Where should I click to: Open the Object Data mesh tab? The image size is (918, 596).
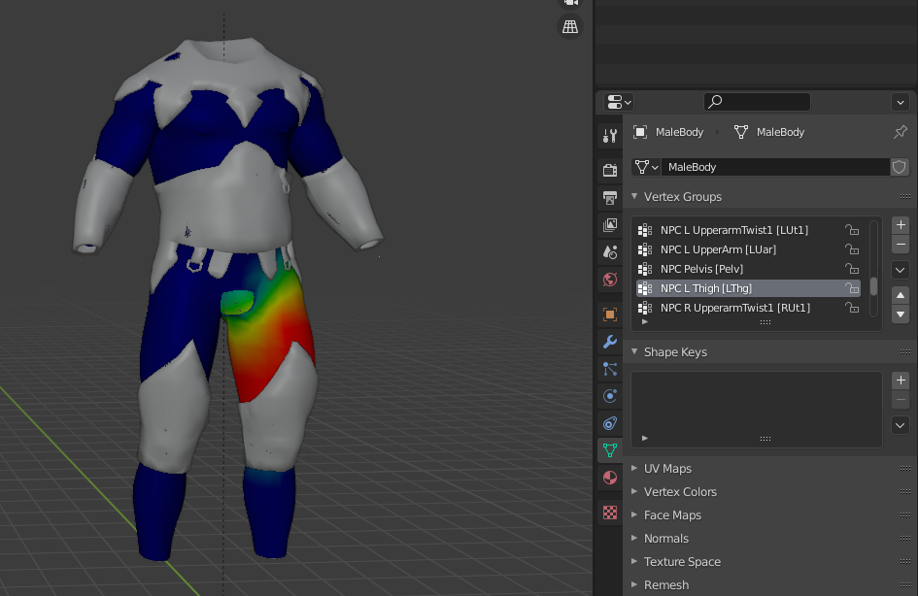609,450
